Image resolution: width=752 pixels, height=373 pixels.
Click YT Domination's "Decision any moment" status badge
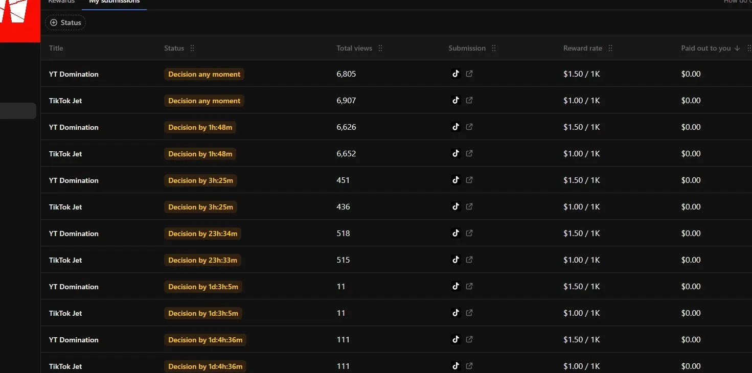204,74
